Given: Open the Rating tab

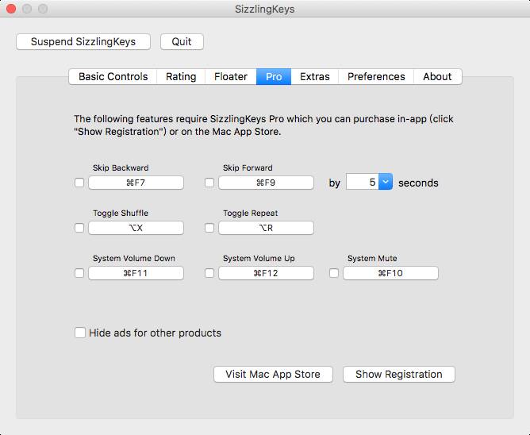Looking at the screenshot, I should pos(181,76).
